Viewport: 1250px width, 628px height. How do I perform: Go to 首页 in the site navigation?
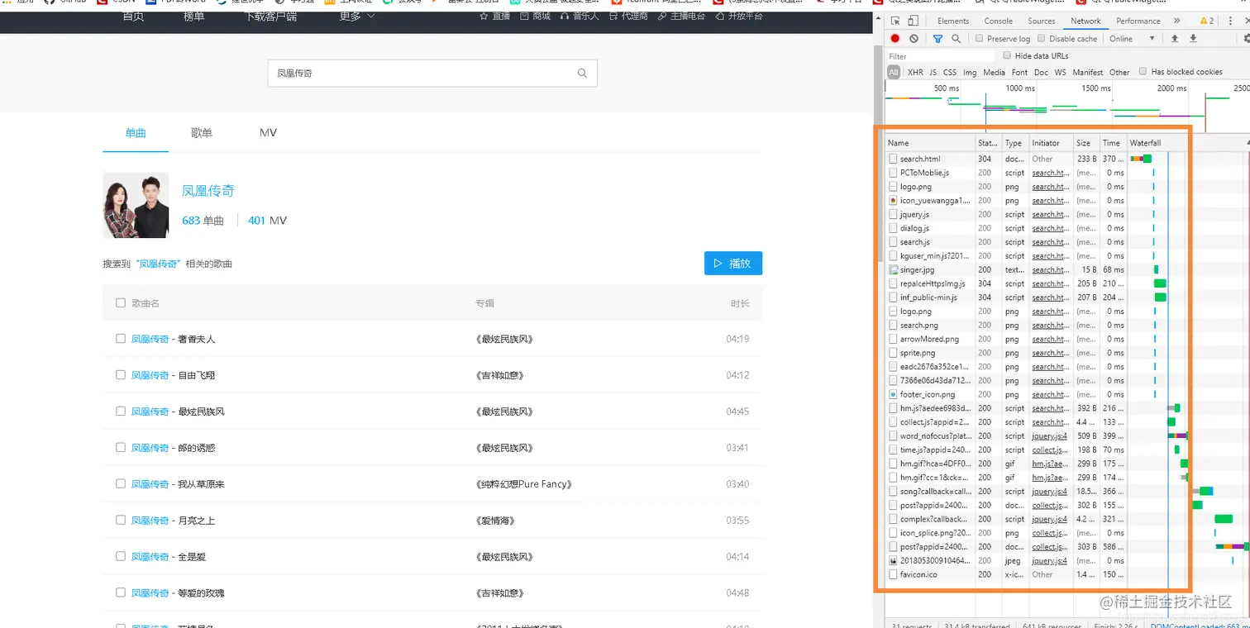click(x=133, y=16)
